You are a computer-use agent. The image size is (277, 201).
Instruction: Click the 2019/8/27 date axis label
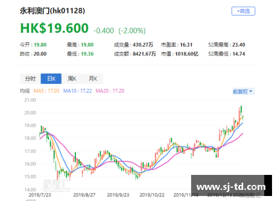(x=84, y=195)
